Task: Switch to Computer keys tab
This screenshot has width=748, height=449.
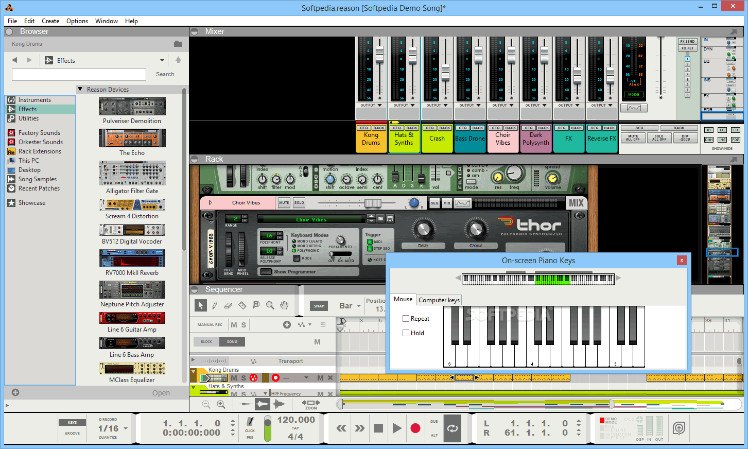Action: [x=439, y=300]
